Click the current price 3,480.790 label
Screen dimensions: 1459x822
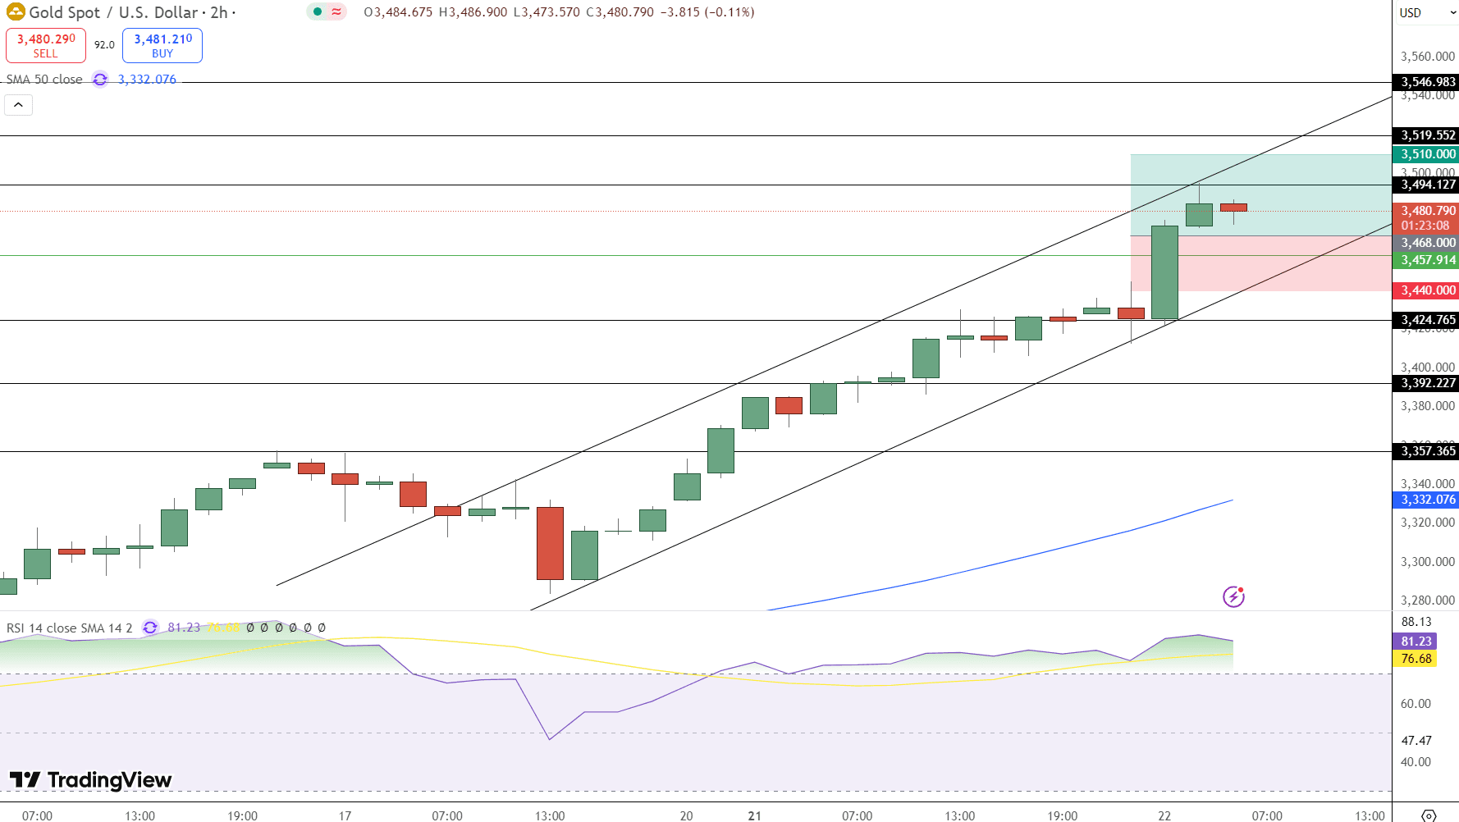tap(1428, 211)
